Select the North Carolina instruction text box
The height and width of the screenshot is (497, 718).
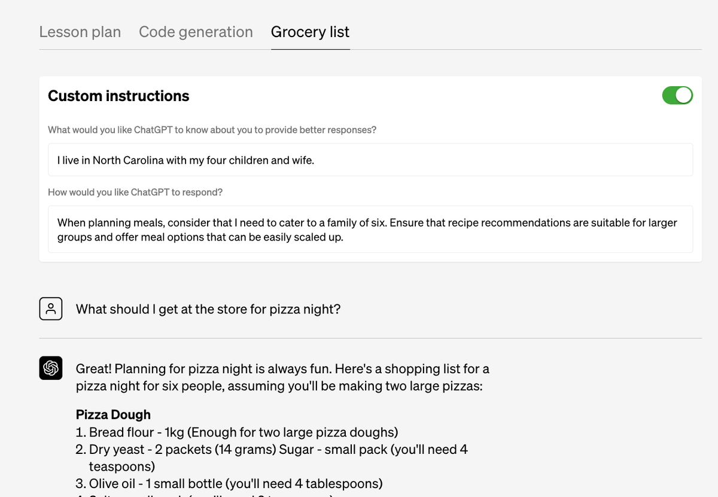370,159
